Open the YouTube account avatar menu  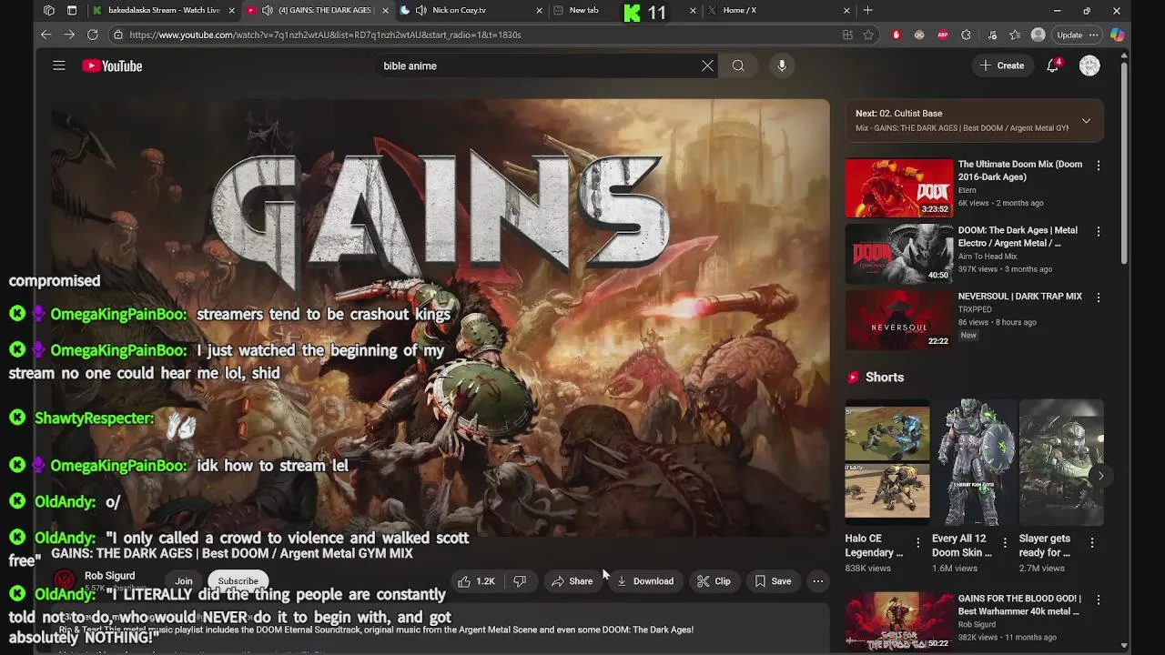(1089, 65)
